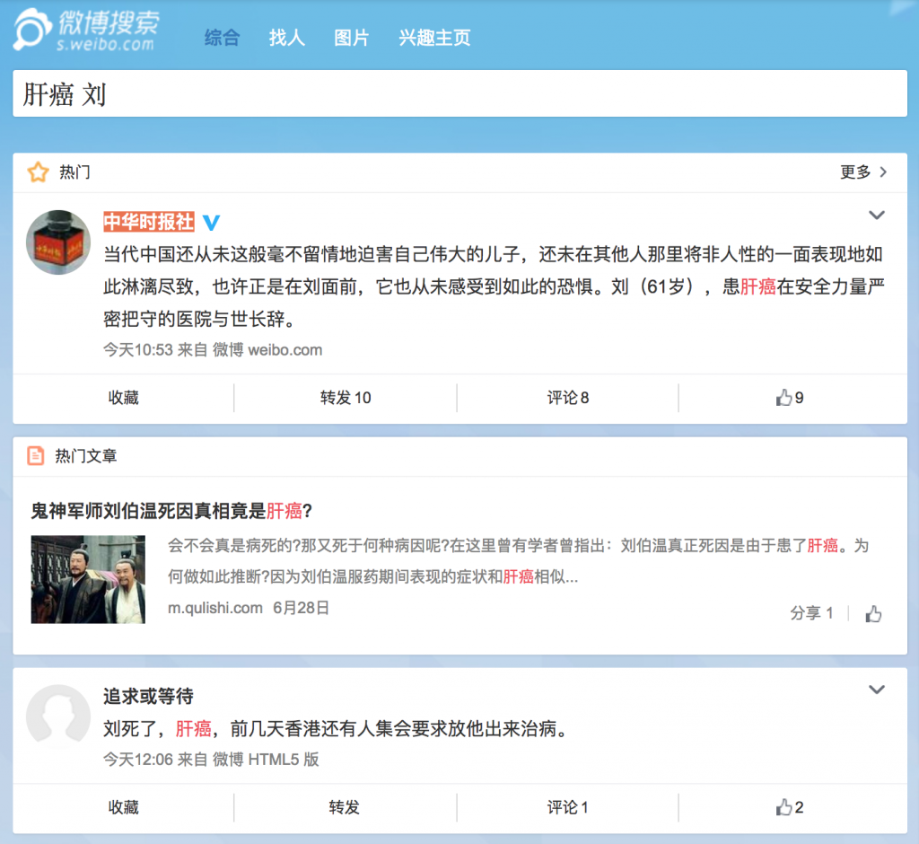Like the 追求或等待 post showing 2
Screen dimensions: 919x844
pos(781,807)
